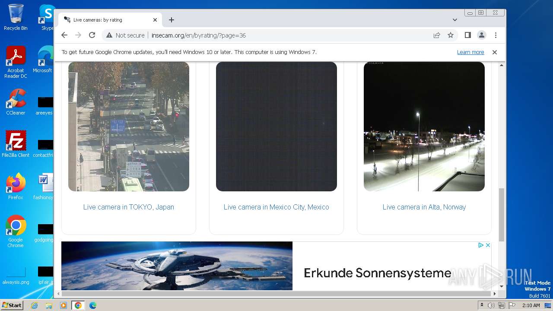The height and width of the screenshot is (311, 553).
Task: Select the alwaysis.png desktop file
Action: [x=16, y=276]
